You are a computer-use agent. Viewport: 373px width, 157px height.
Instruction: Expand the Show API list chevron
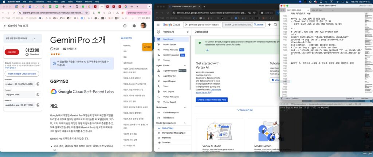click(x=238, y=110)
